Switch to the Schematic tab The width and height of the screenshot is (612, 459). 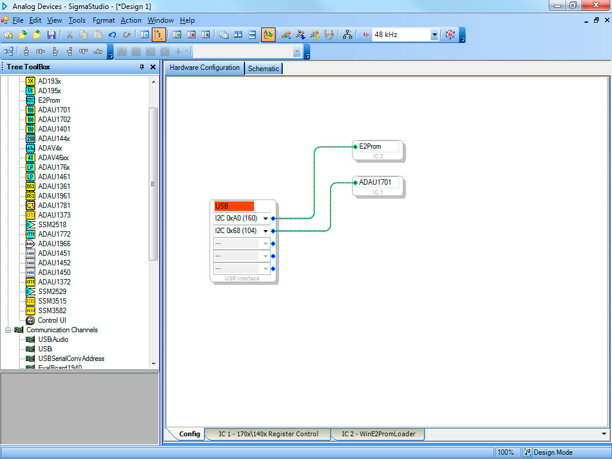pyautogui.click(x=263, y=69)
